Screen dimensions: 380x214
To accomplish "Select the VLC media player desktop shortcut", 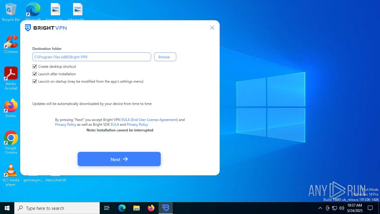I will click(11, 175).
